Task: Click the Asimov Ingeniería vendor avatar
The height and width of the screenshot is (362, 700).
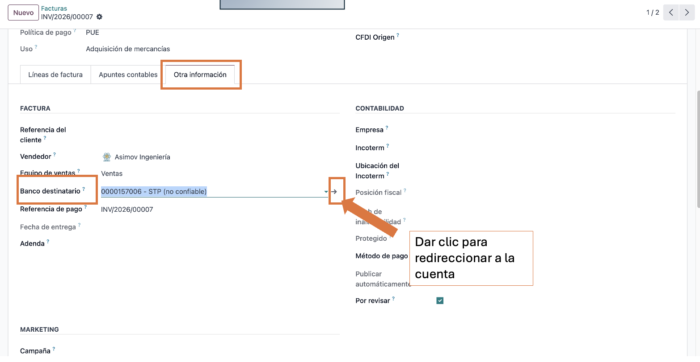Action: [106, 157]
